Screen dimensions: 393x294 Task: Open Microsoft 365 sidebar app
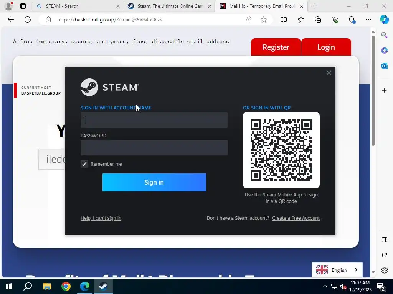point(384,50)
